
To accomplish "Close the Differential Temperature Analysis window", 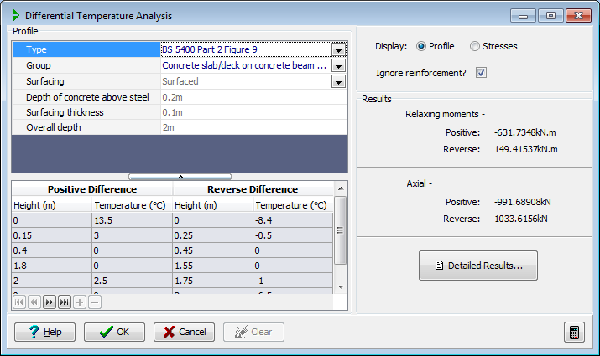I will pos(578,16).
